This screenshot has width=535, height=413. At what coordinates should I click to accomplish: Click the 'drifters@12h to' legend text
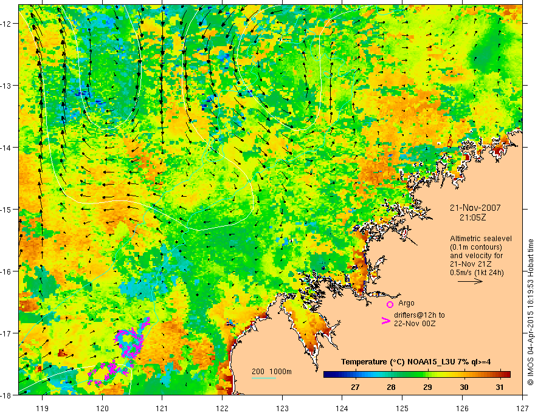click(419, 315)
